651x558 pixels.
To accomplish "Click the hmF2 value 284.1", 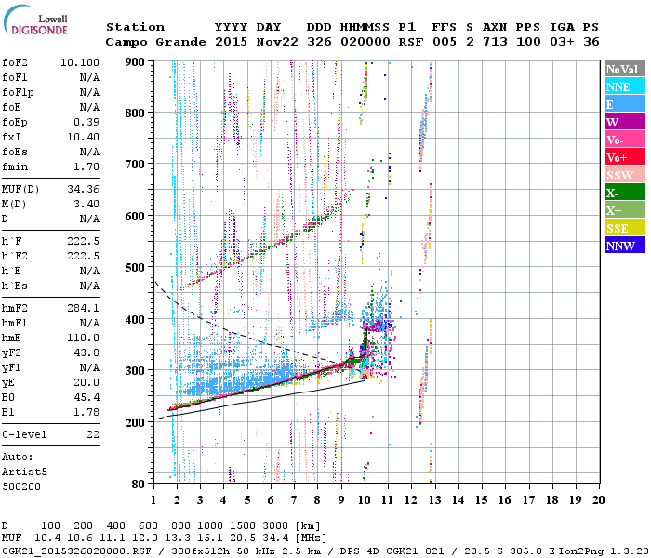I will 83,308.
